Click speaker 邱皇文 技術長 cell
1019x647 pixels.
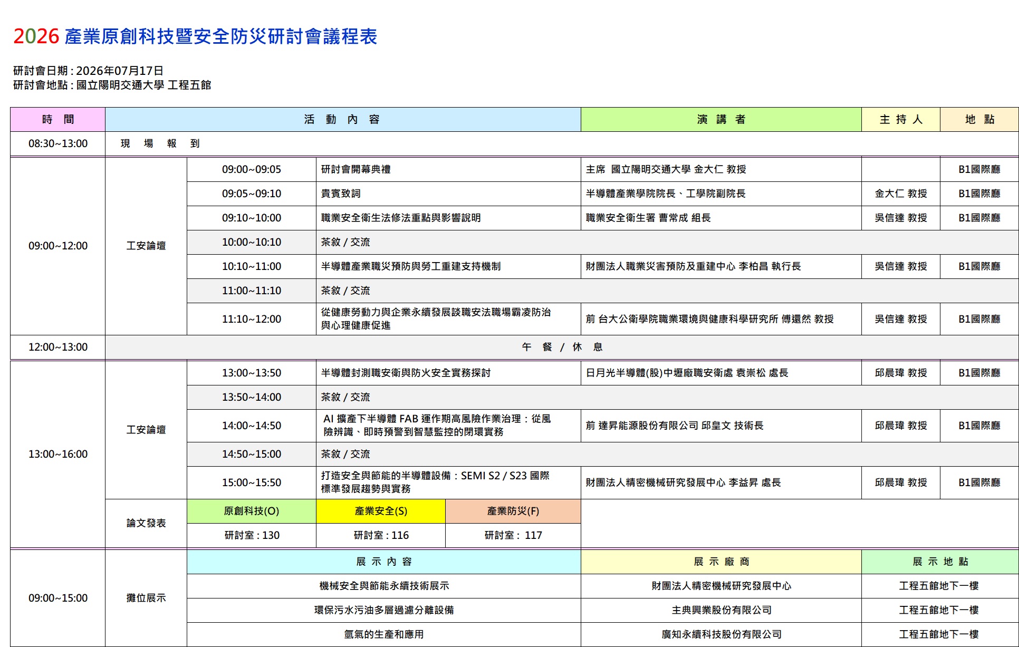tap(721, 426)
